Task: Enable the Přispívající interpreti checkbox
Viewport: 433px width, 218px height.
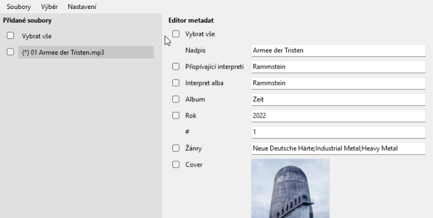Action: pos(176,66)
